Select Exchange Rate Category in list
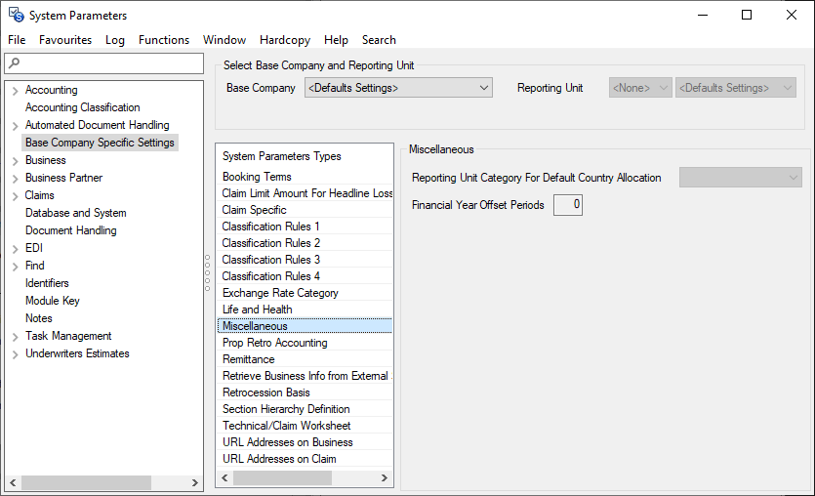Viewport: 815px width, 496px height. [280, 293]
